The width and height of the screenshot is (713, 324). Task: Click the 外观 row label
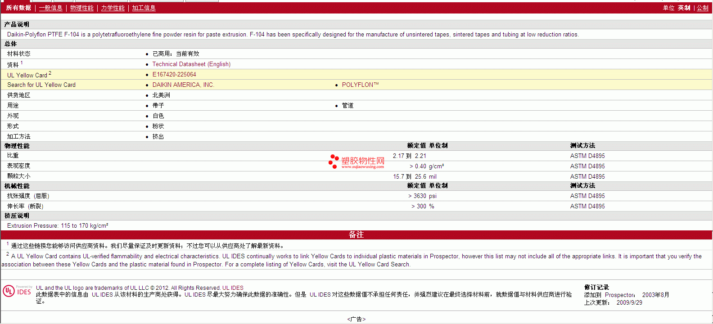[13, 116]
